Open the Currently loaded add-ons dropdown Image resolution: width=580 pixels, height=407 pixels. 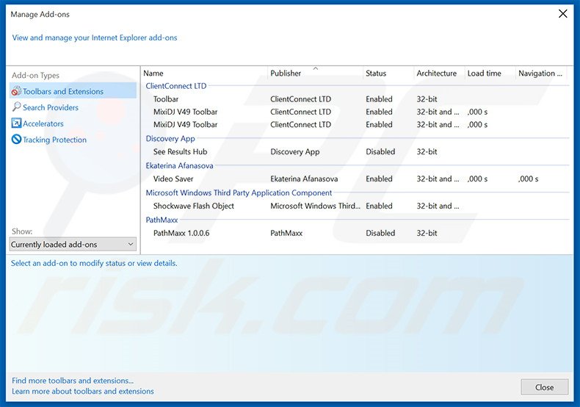pos(73,245)
